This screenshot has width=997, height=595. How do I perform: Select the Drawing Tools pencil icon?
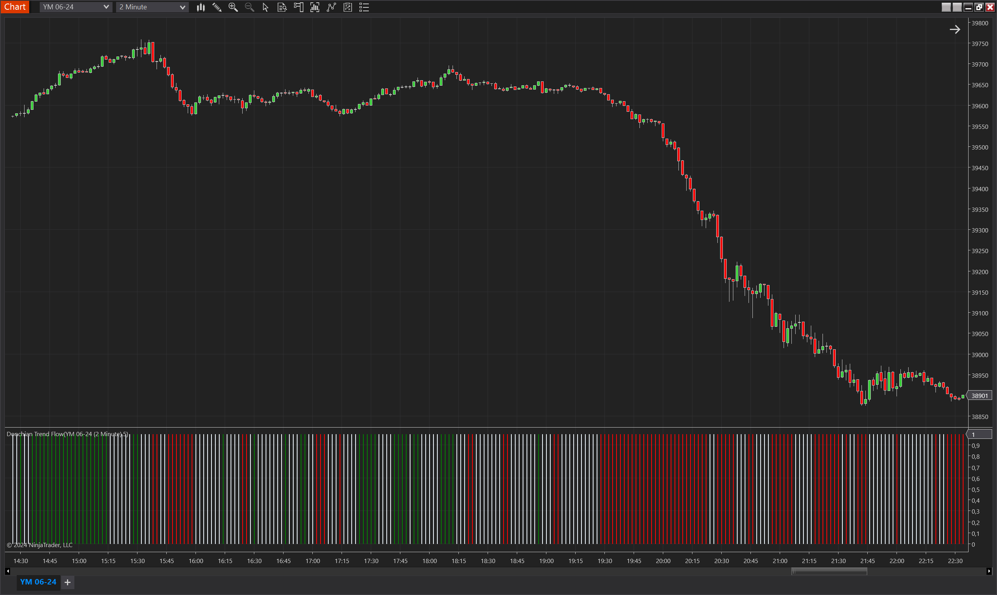(x=217, y=7)
